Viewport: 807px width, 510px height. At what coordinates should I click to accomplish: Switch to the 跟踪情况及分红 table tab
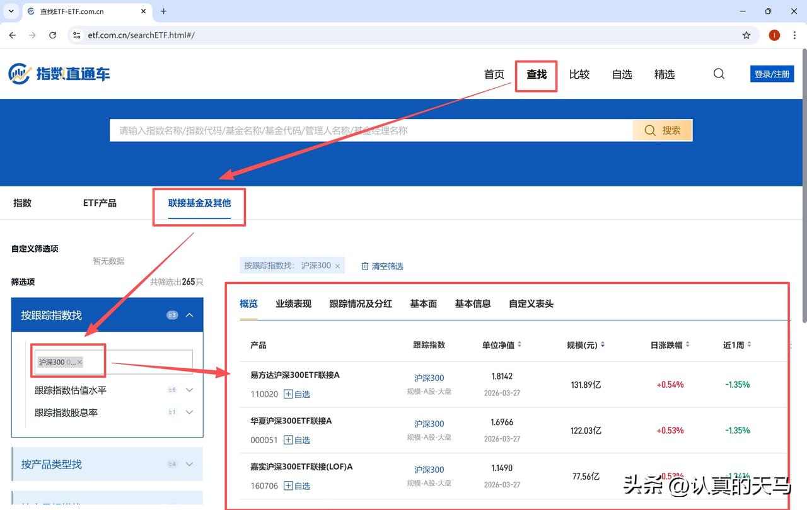tap(361, 303)
